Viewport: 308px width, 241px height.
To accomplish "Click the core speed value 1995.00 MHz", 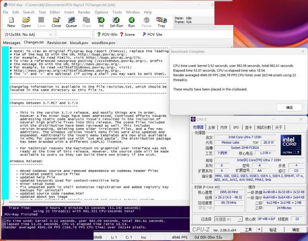I will 229,192.
